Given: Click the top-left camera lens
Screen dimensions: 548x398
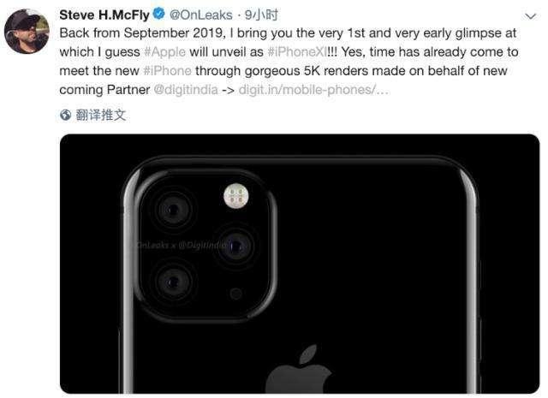Looking at the screenshot, I should pos(173,210).
